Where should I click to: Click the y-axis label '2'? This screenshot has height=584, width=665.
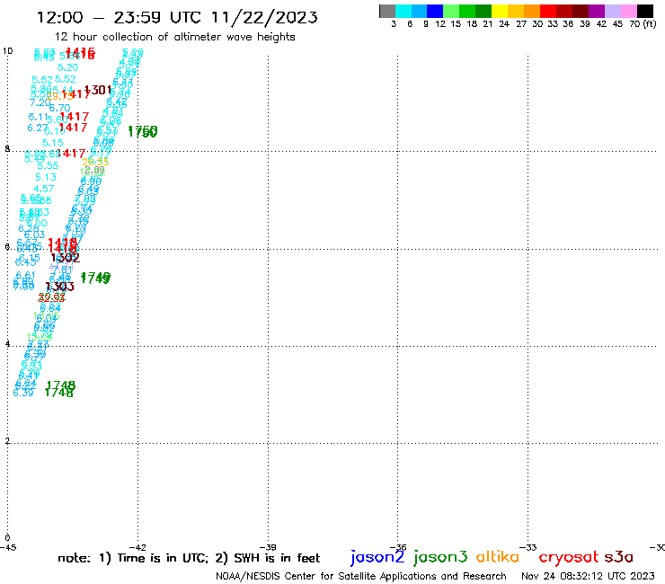7,441
